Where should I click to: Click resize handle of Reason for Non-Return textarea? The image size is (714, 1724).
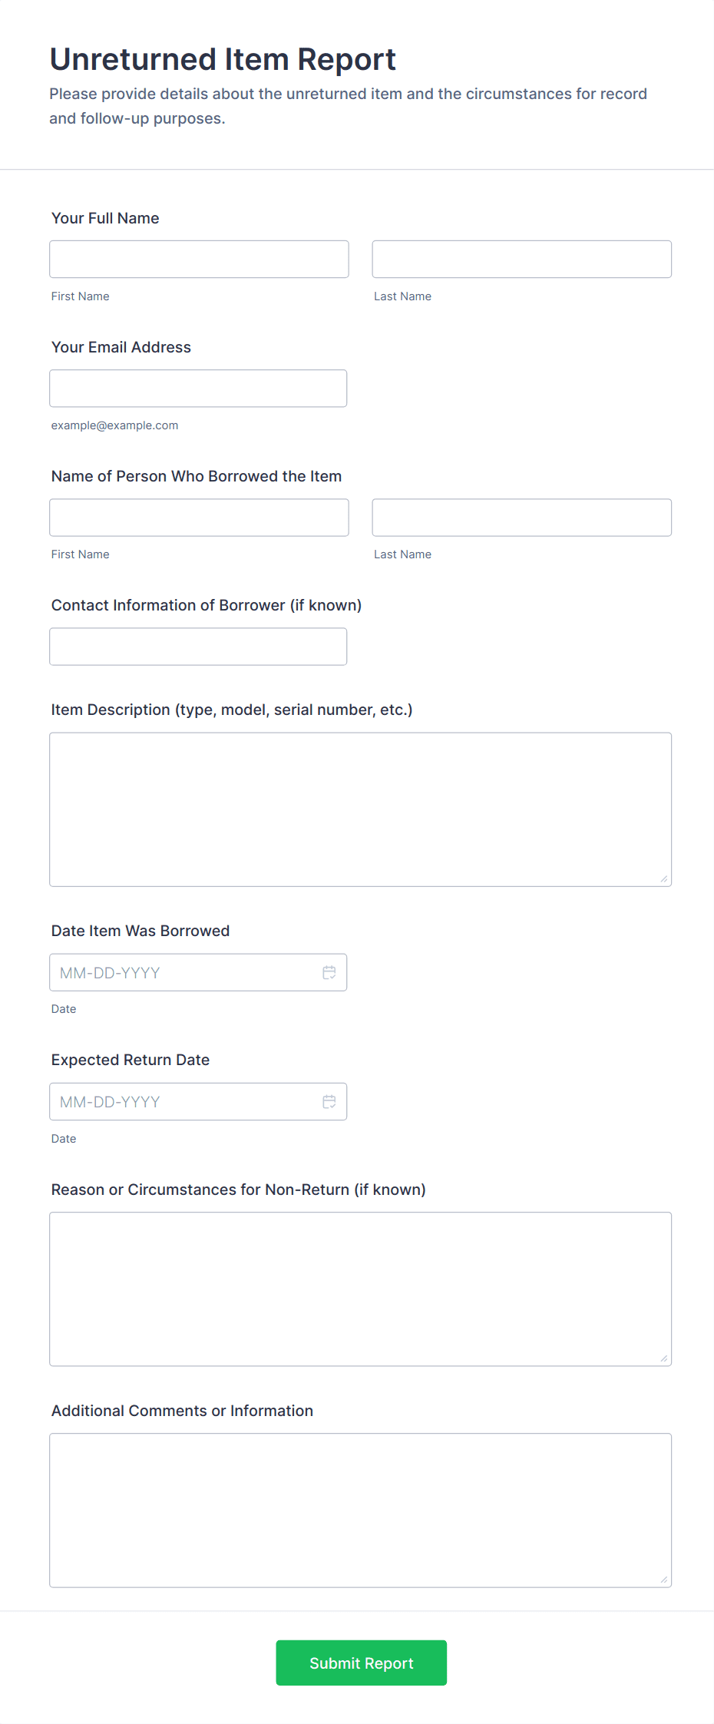[664, 1358]
